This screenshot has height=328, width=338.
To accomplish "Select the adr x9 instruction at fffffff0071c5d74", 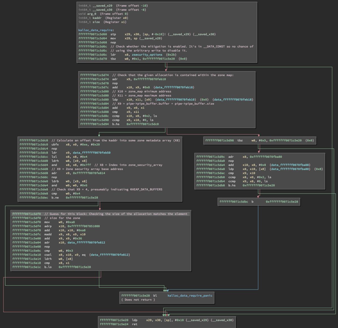I will [x=123, y=79].
